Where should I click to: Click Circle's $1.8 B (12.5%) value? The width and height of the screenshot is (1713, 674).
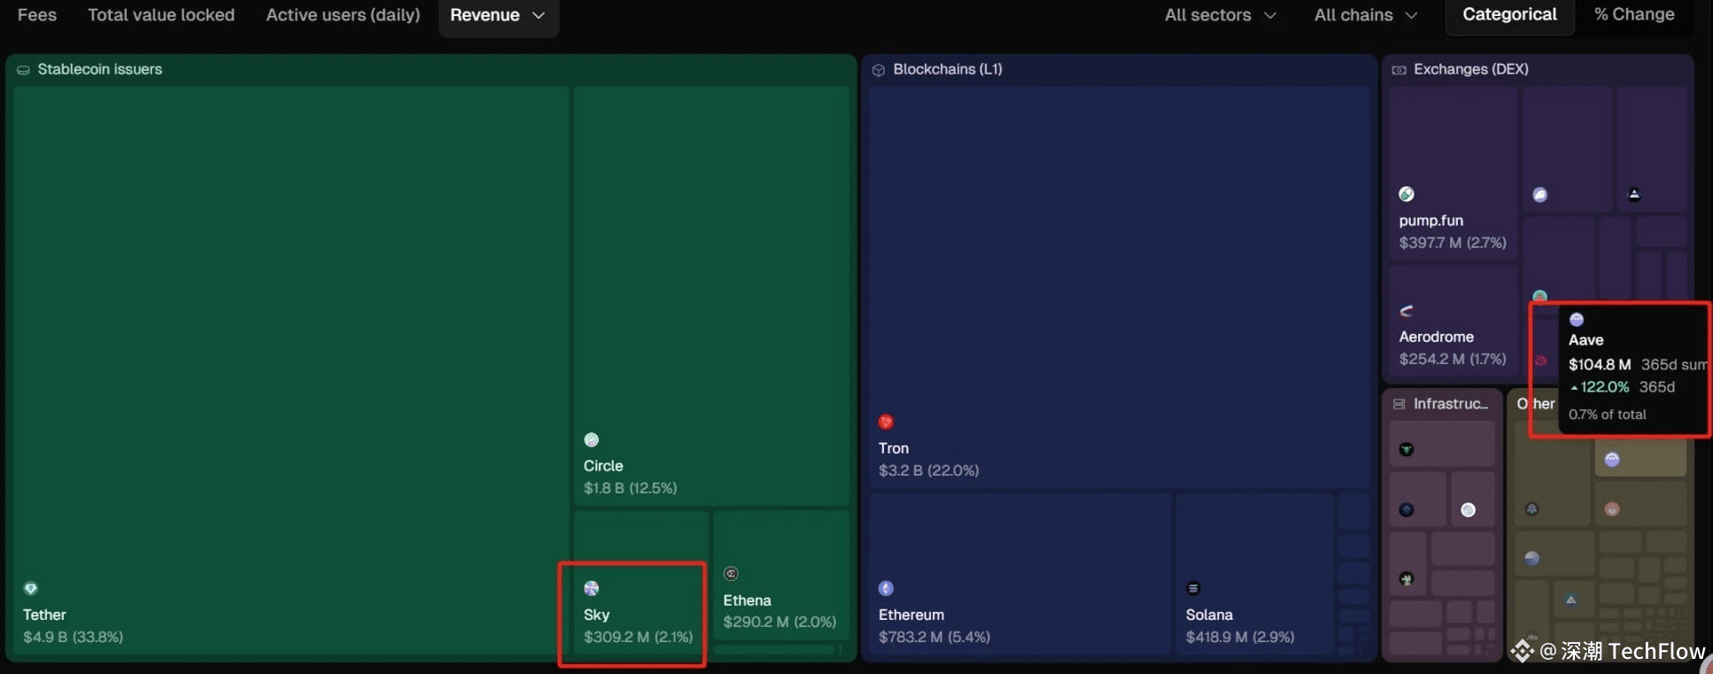click(x=631, y=488)
